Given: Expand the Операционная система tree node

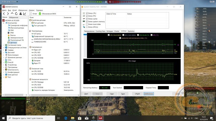Looking at the screenshot, I should pyautogui.click(x=3, y=48).
